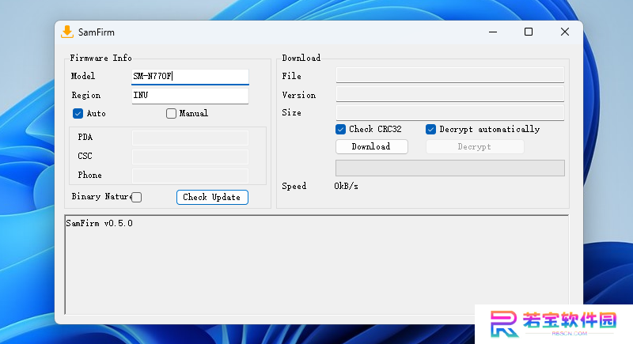
Task: Click the download progress bar
Action: pos(450,168)
